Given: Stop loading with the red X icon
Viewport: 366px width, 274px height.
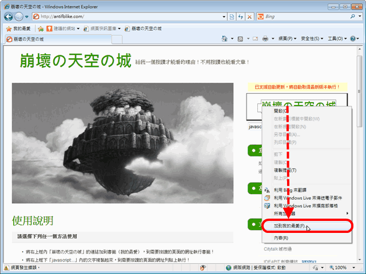Looking at the screenshot, I should coord(249,17).
